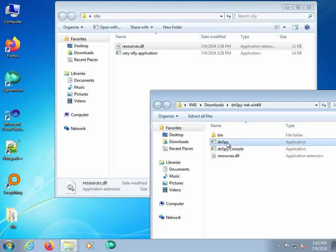The height and width of the screenshot is (252, 336).
Task: Open Organize menu in silly window
Action: pos(73,27)
